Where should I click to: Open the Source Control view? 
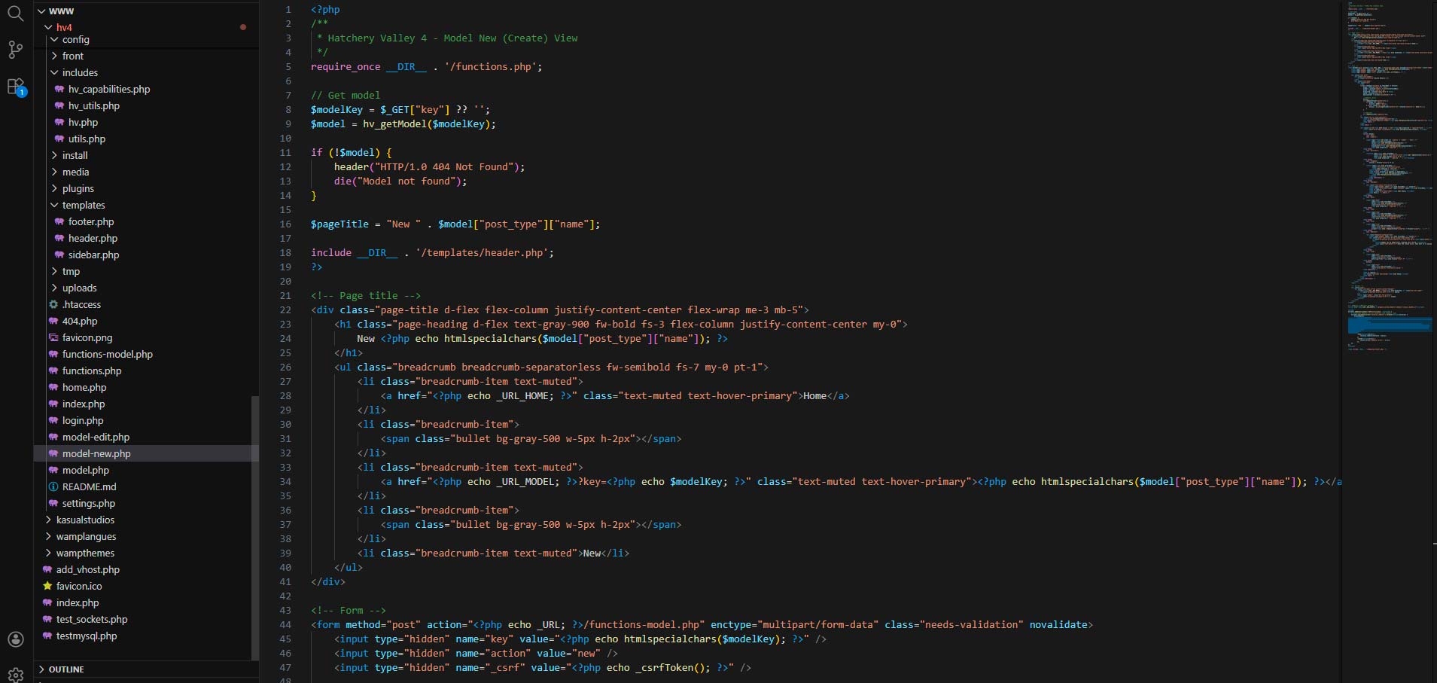pos(15,50)
